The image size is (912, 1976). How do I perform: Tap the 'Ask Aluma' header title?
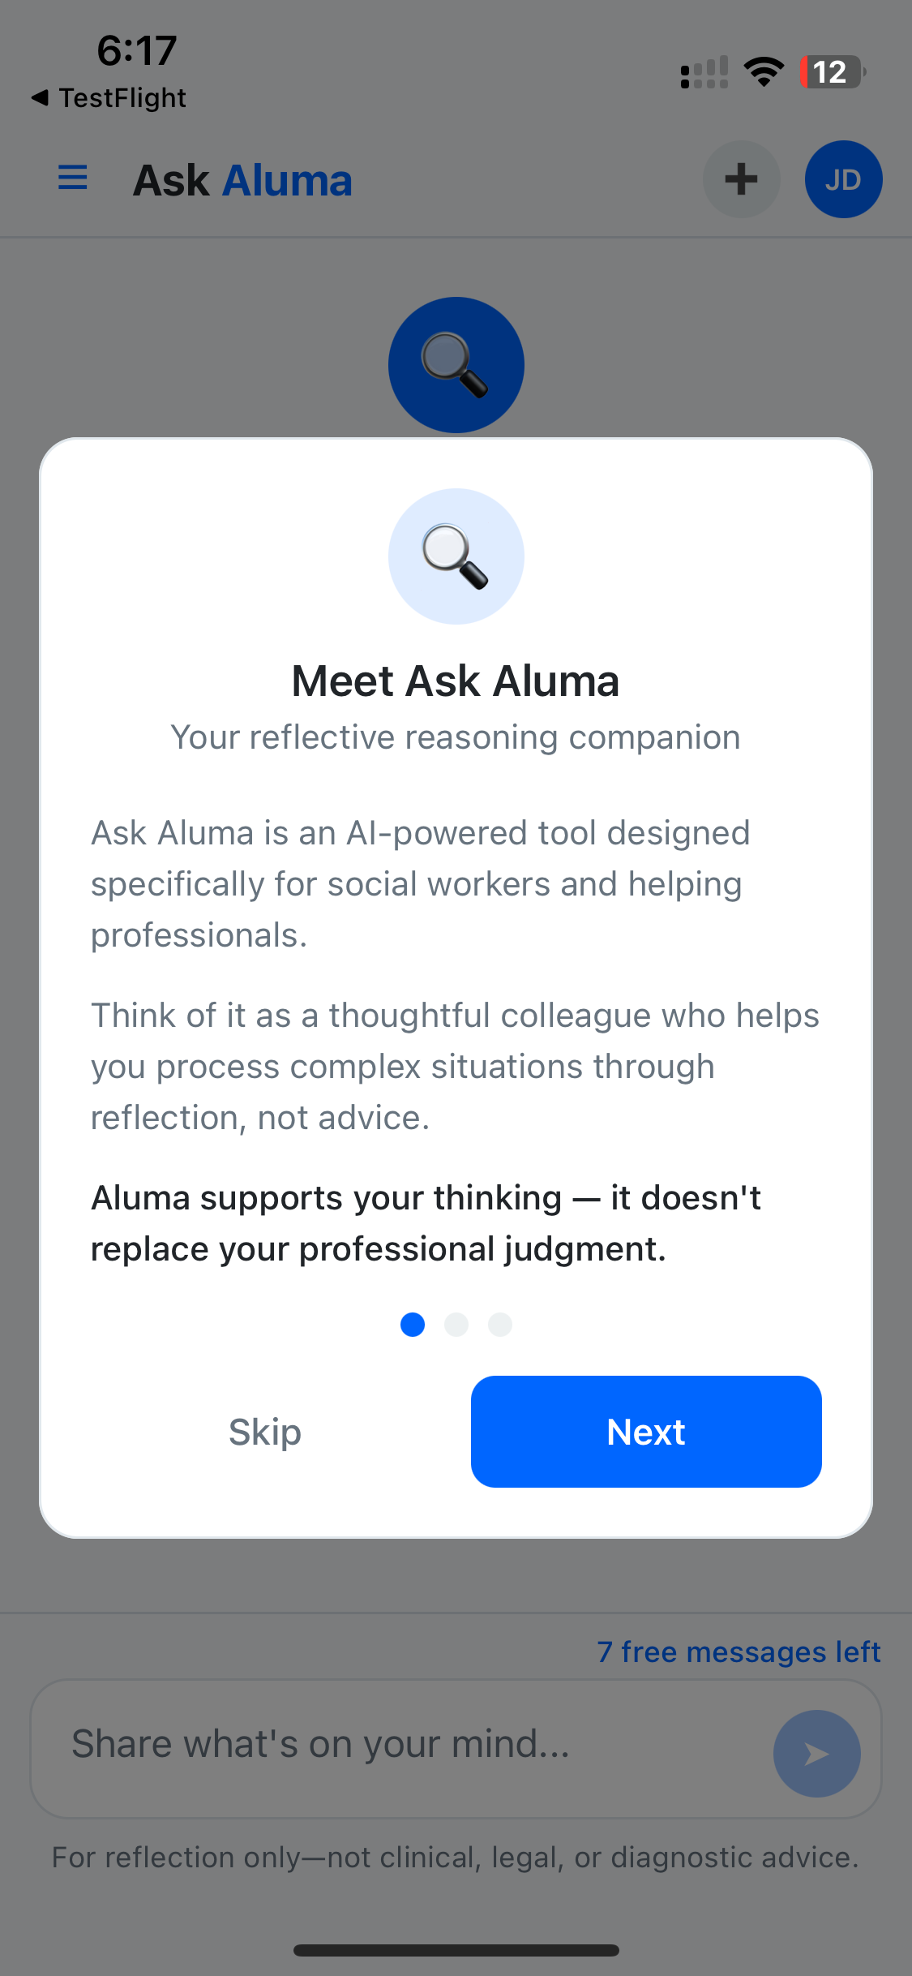click(x=242, y=180)
